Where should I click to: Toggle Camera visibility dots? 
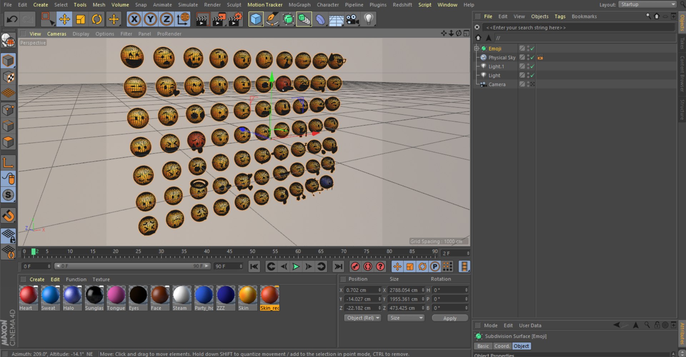[x=528, y=84]
